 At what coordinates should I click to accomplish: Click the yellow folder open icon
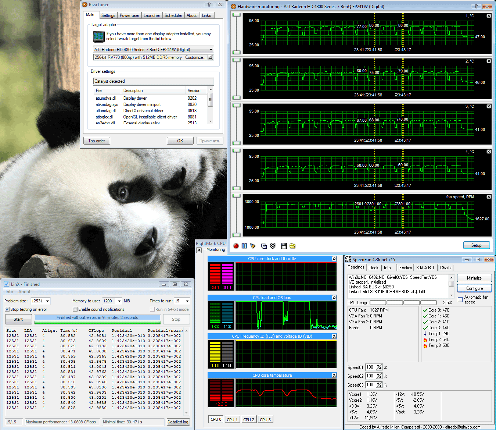coord(292,246)
